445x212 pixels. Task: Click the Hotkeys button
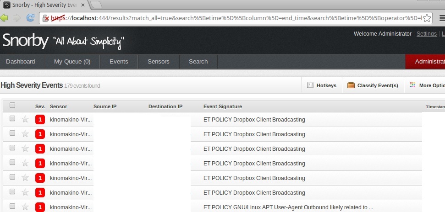coord(321,85)
